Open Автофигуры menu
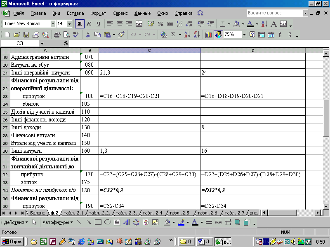 [58, 222]
